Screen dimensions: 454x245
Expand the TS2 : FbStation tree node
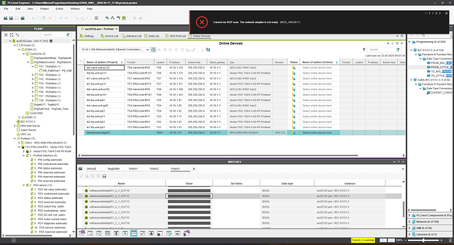[x=32, y=75]
